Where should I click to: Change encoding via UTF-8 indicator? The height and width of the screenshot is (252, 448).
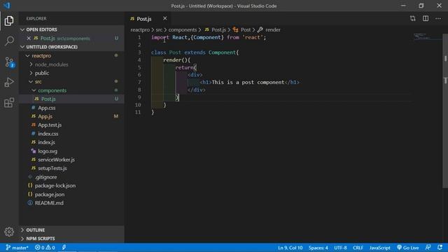point(340,248)
